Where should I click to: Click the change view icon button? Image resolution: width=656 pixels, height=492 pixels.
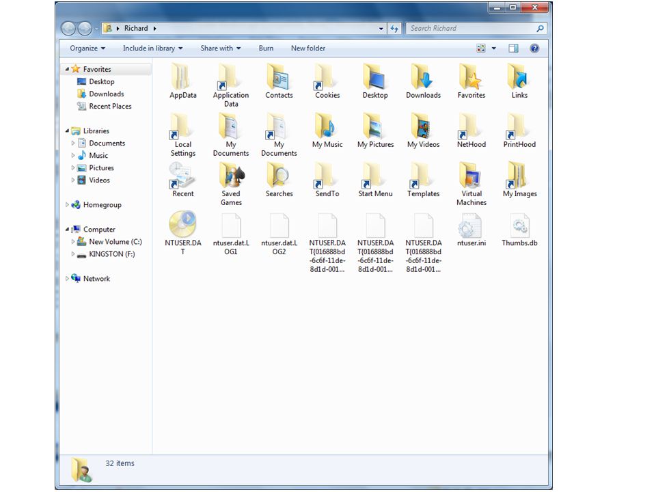pos(481,48)
